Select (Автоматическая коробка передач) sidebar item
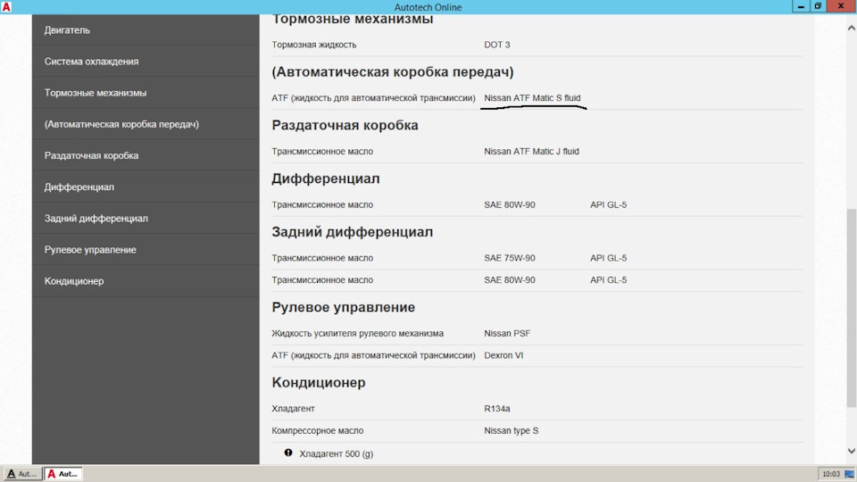 (x=121, y=124)
